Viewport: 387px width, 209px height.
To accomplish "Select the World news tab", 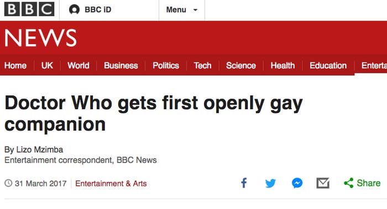I will coord(79,66).
